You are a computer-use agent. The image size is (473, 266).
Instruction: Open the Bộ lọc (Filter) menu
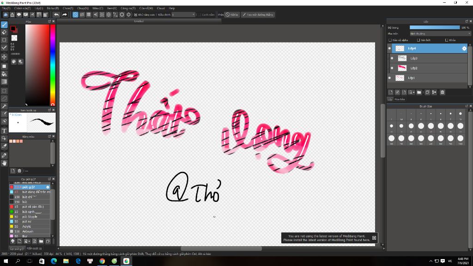tap(53, 8)
